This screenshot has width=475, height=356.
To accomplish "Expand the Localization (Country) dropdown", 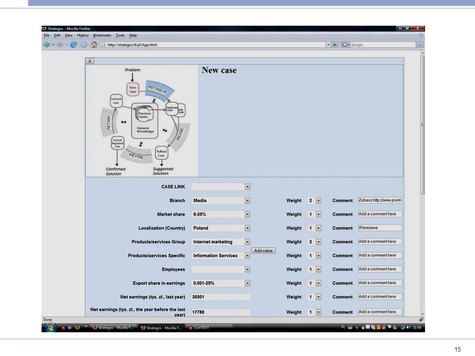I will click(247, 228).
